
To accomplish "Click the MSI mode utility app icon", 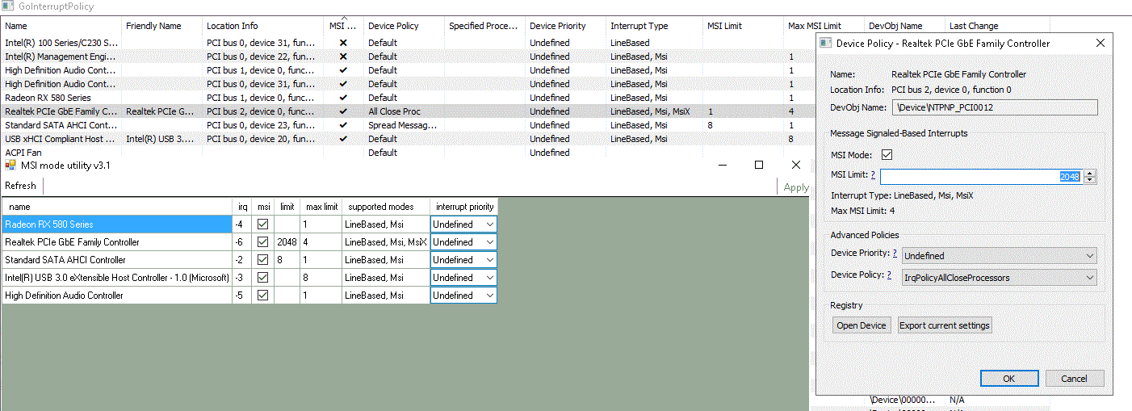I will point(10,165).
